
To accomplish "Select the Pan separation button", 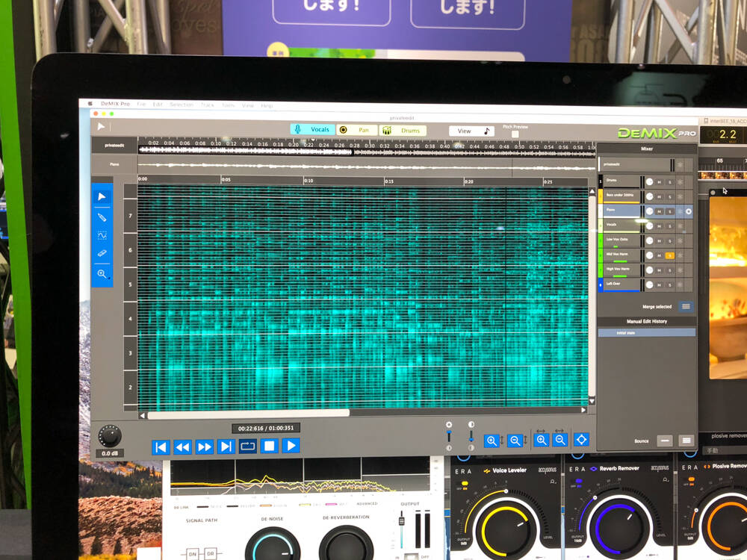I will [357, 130].
